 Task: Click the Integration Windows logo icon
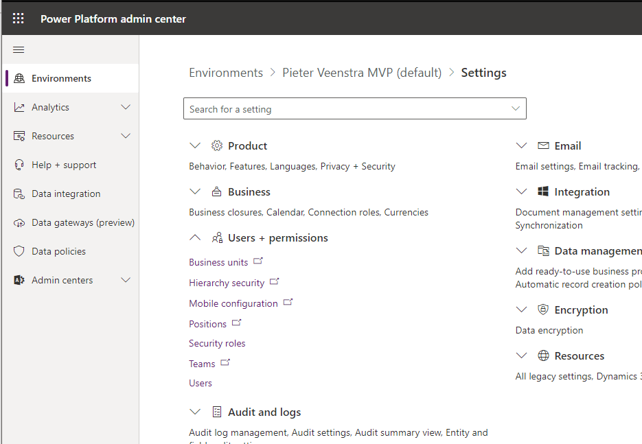(x=543, y=191)
